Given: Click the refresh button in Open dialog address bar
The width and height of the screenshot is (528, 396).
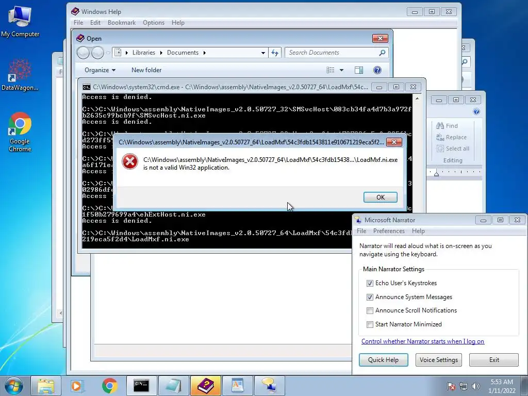Looking at the screenshot, I should (x=275, y=53).
